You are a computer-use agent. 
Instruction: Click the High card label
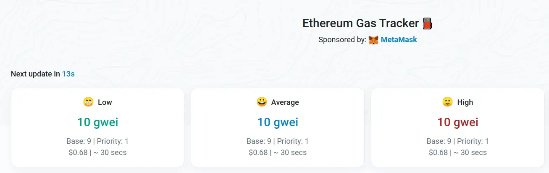tap(465, 102)
